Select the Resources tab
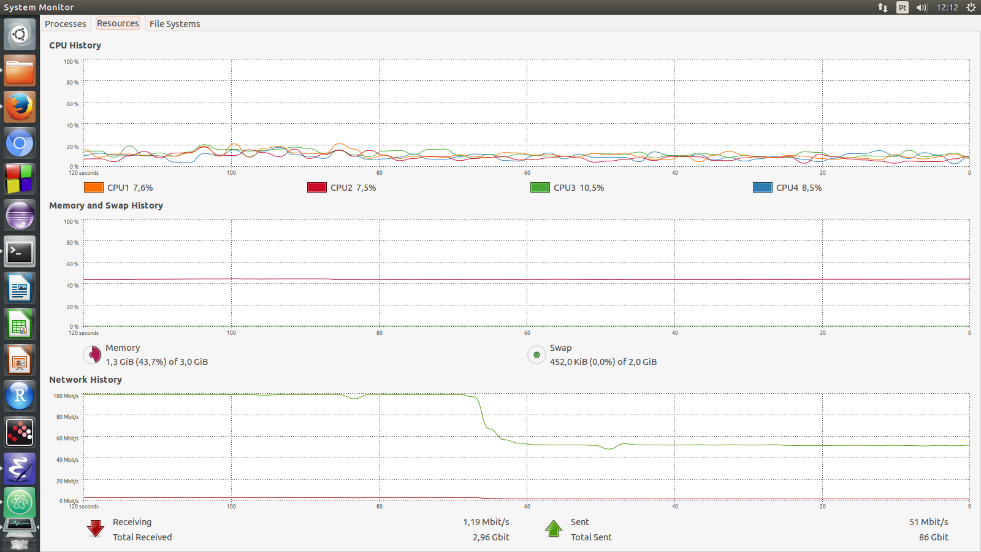The image size is (981, 552). click(x=118, y=23)
